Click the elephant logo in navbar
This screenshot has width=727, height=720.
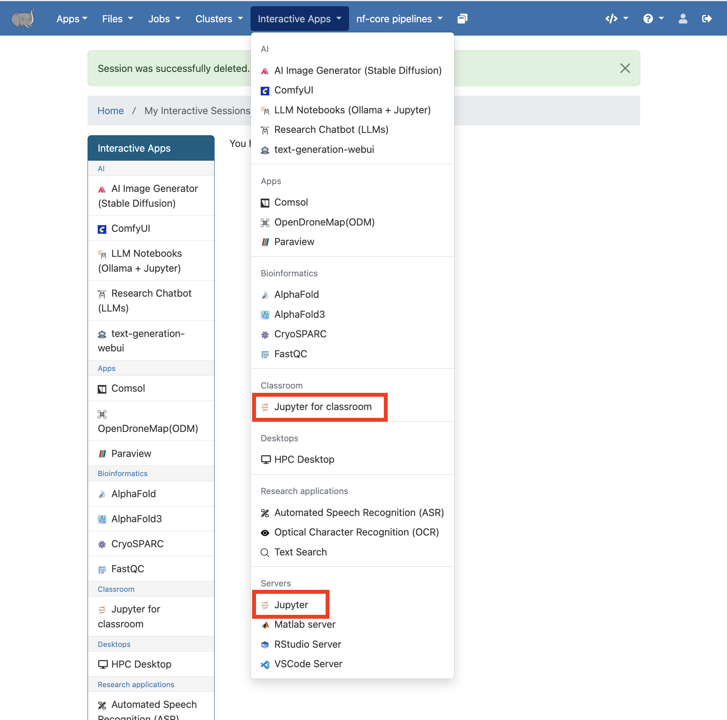pos(23,18)
